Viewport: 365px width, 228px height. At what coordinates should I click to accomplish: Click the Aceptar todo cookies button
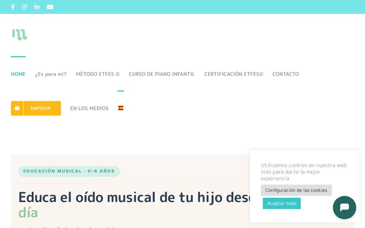click(282, 203)
